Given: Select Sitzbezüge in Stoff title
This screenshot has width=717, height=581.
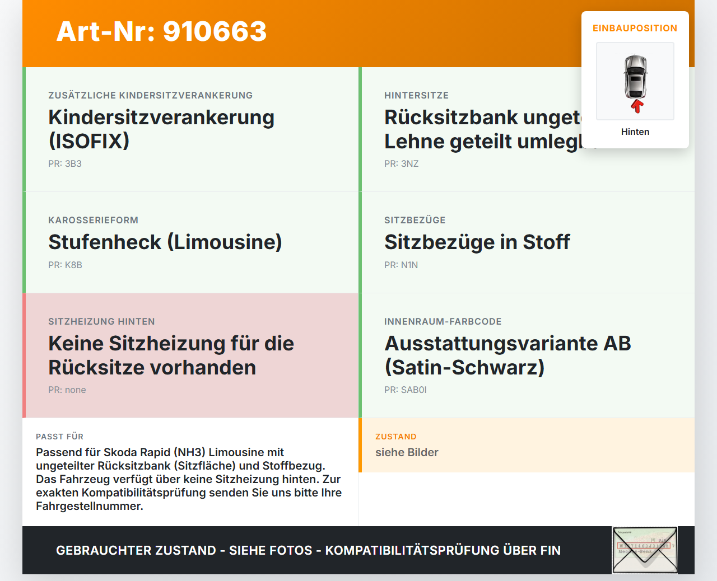Looking at the screenshot, I should (x=477, y=242).
